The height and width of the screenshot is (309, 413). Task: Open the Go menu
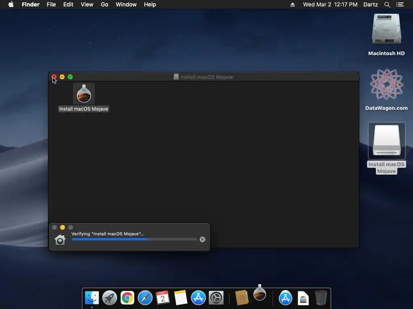click(x=104, y=4)
